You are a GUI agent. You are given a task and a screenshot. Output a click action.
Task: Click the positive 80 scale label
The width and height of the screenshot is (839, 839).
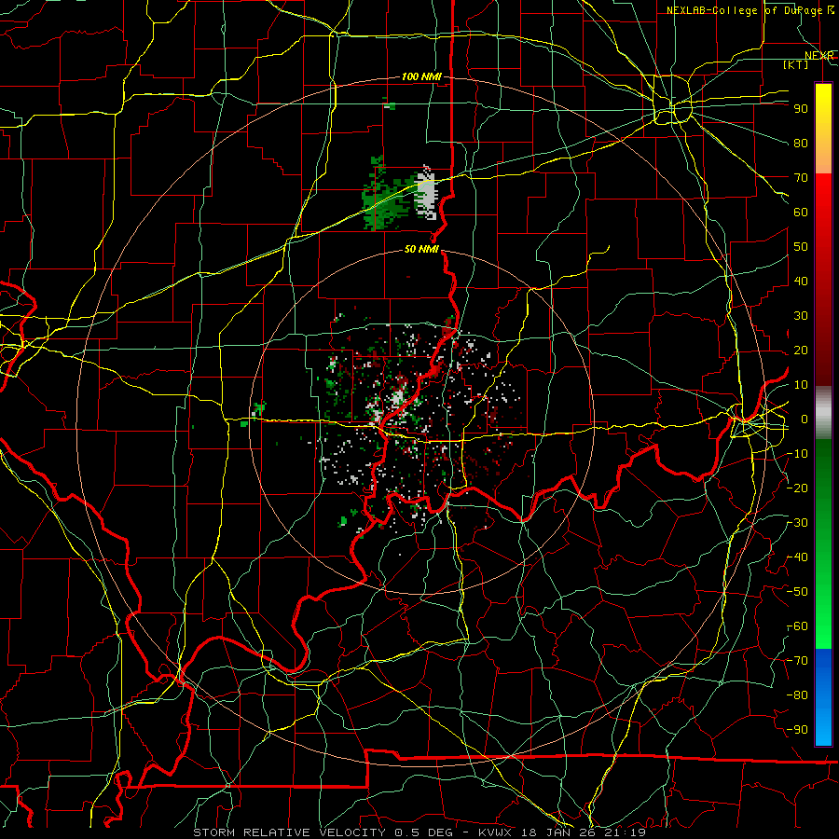tap(801, 143)
